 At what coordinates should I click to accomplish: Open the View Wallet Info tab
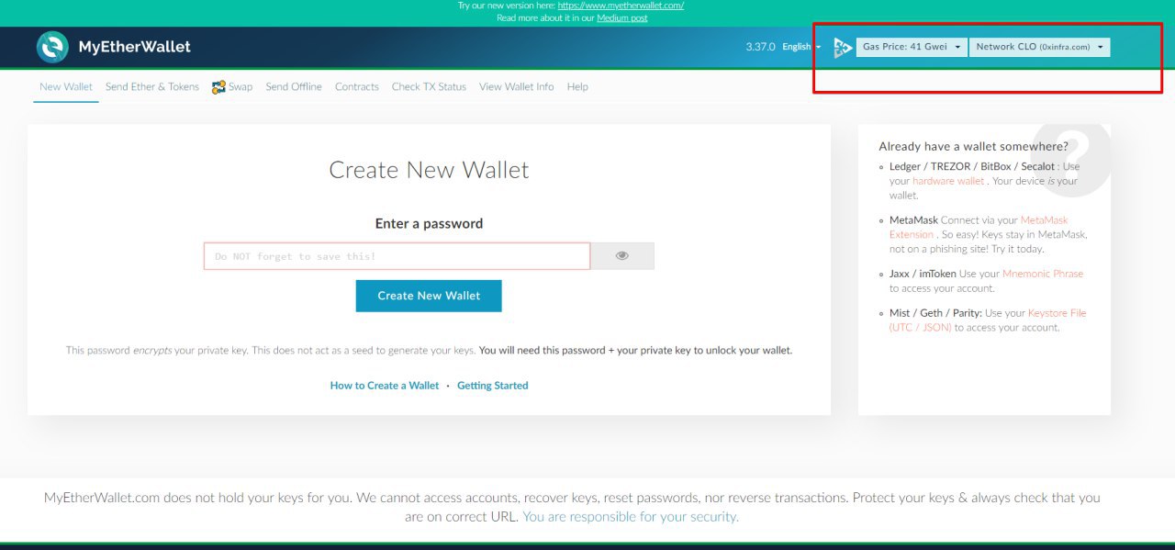(517, 86)
